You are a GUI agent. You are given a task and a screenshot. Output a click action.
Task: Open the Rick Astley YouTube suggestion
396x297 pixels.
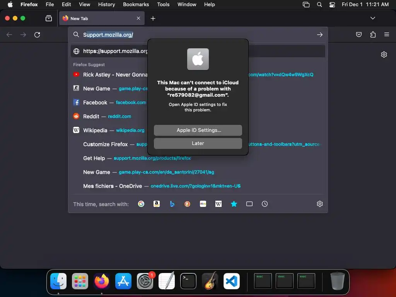click(x=198, y=75)
